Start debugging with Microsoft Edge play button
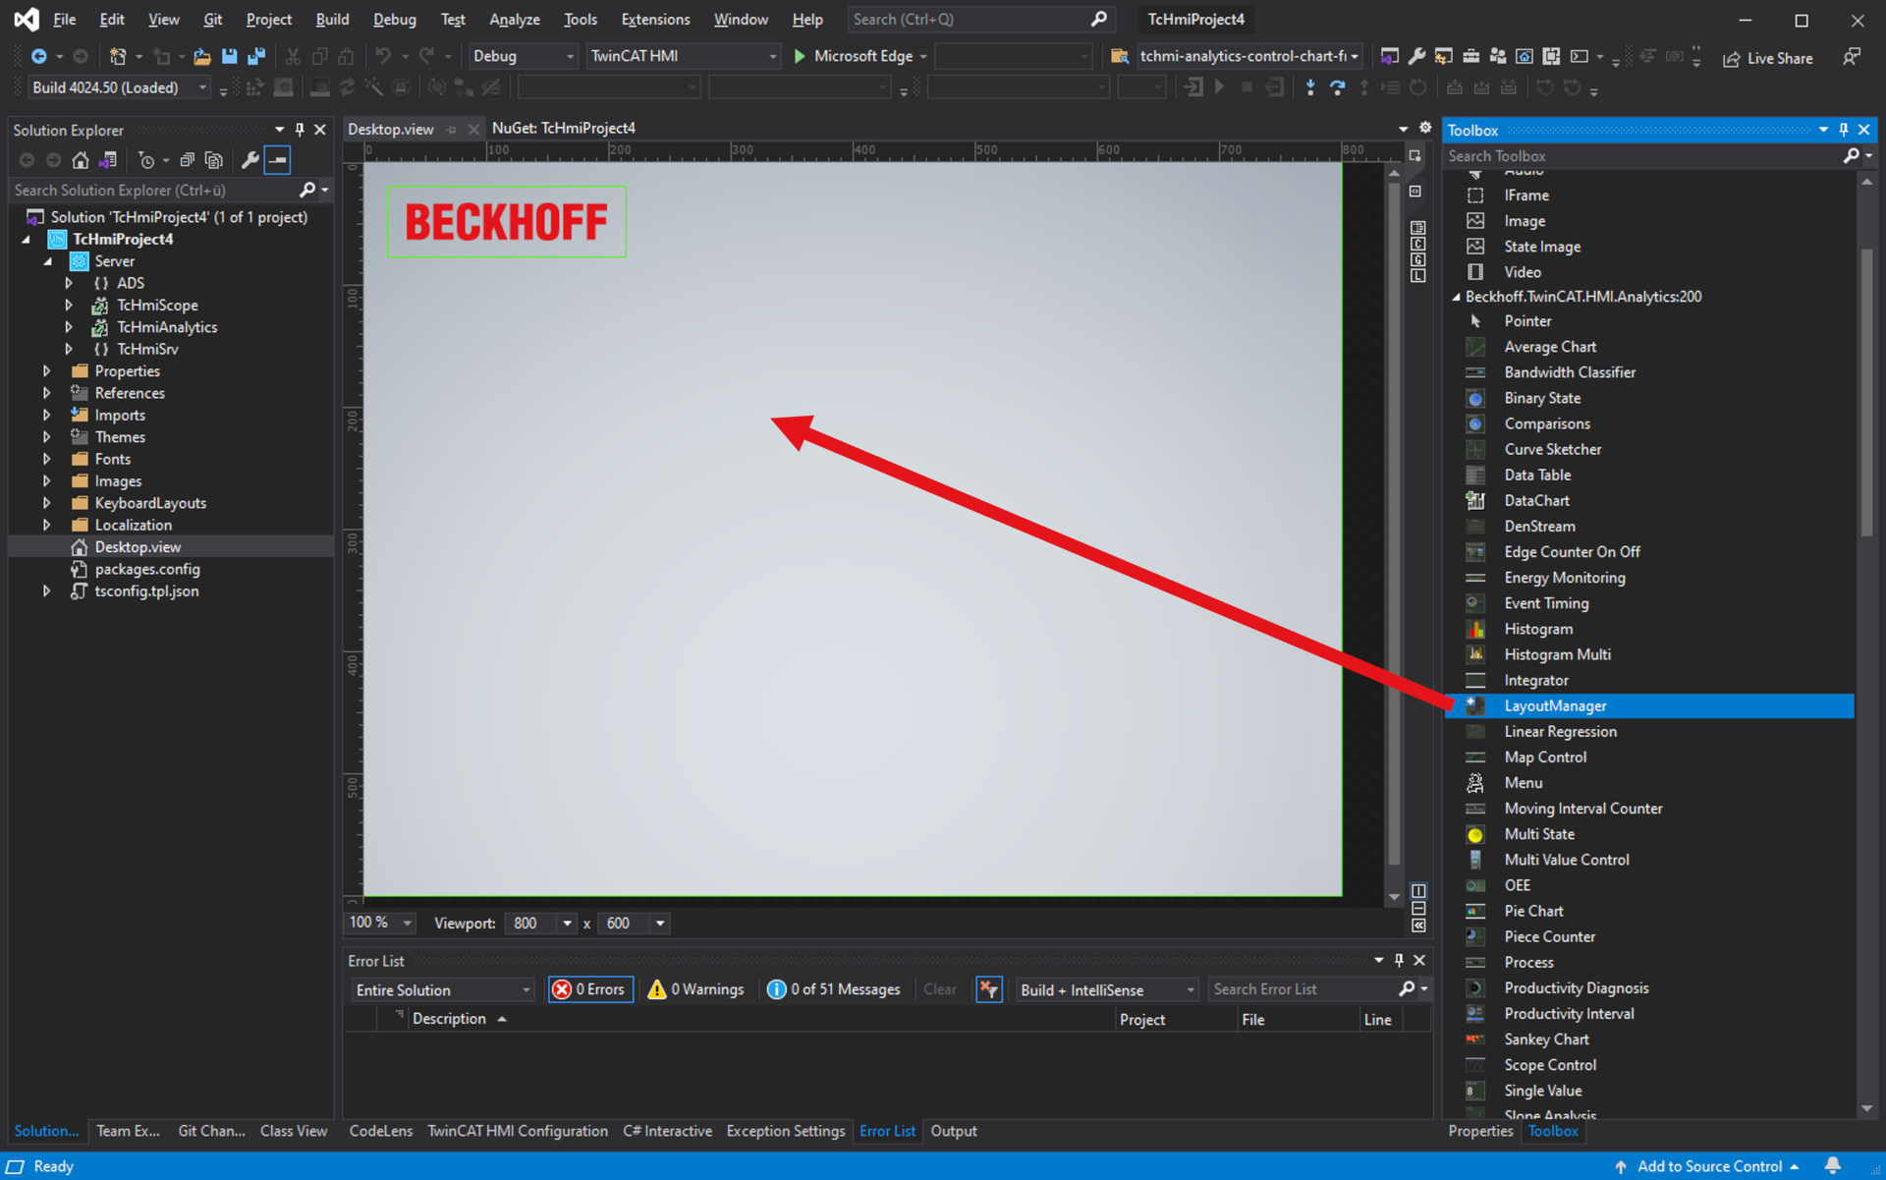 [x=800, y=56]
